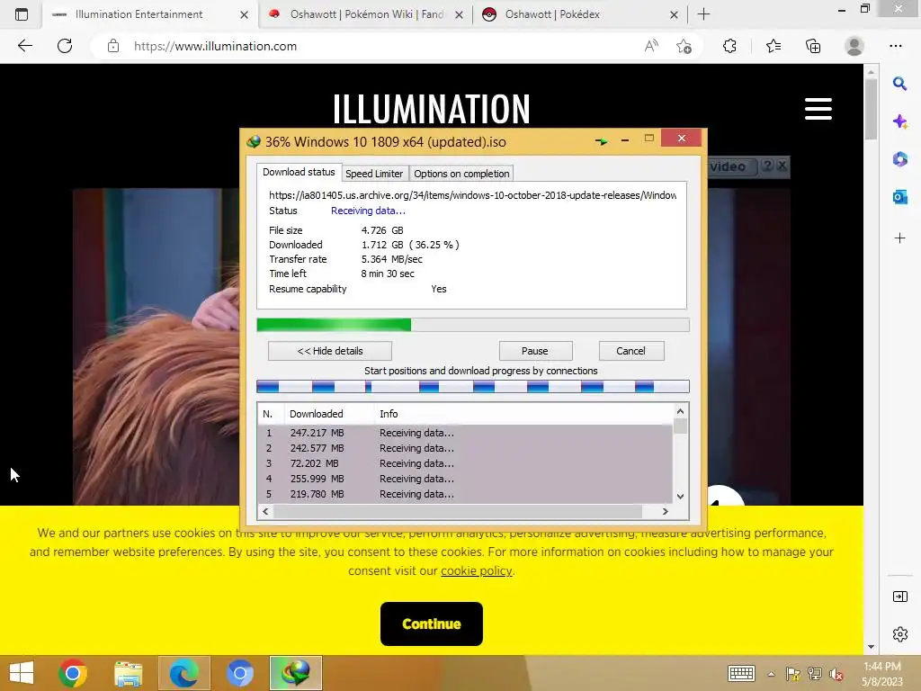921x691 pixels.
Task: Open Chrome from the taskbar
Action: coord(73,673)
